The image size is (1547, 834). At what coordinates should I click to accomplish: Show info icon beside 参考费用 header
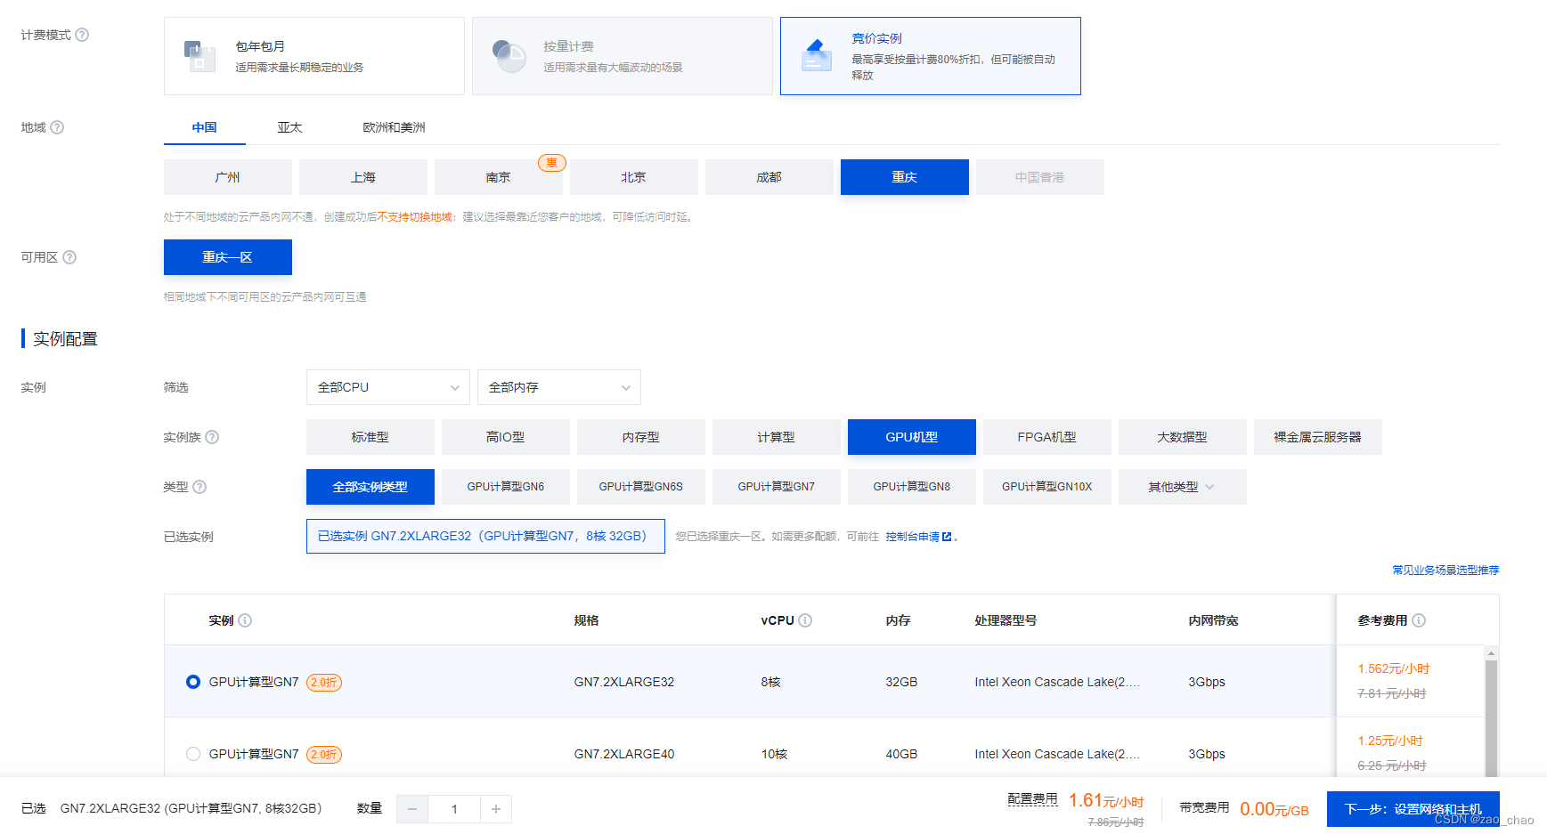pos(1419,620)
